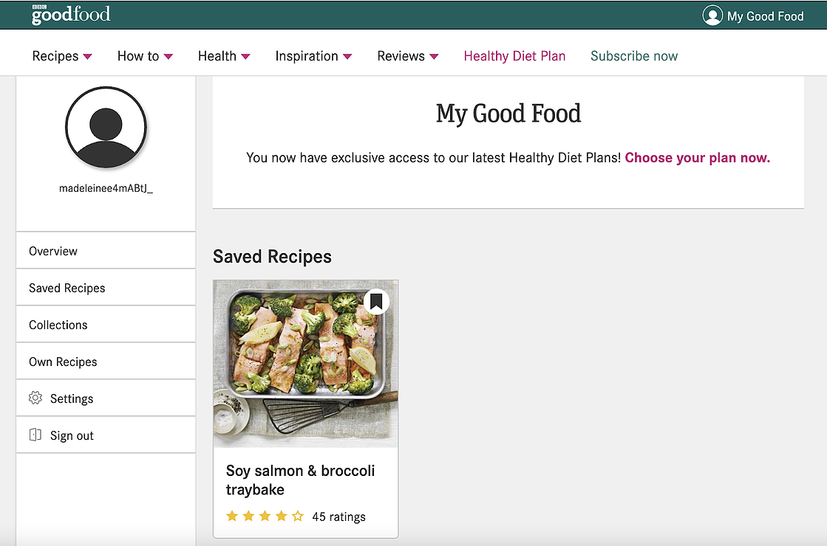The width and height of the screenshot is (827, 546).
Task: Click the star rating of the salmon recipe
Action: point(265,516)
